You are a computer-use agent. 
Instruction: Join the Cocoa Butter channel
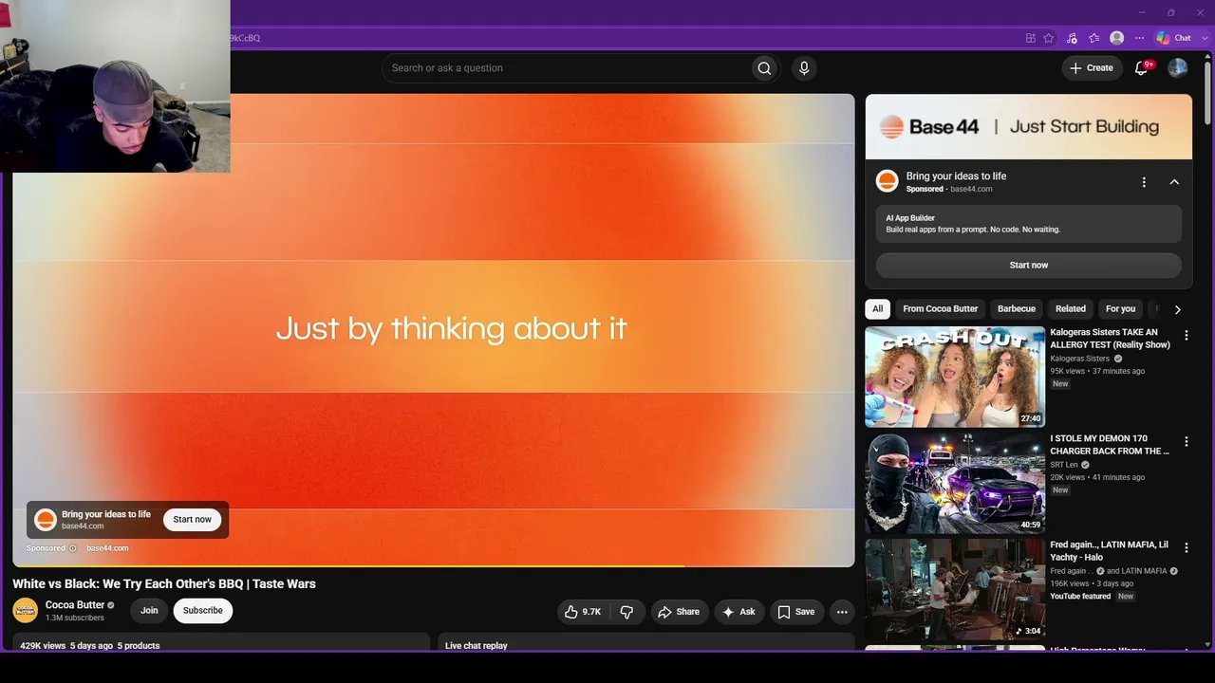[x=149, y=611]
